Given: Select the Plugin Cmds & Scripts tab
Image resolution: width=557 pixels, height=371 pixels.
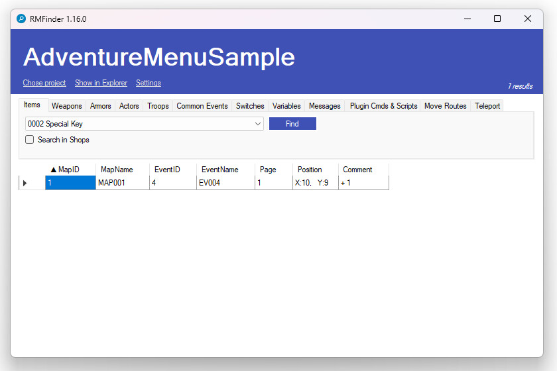Looking at the screenshot, I should pos(383,106).
